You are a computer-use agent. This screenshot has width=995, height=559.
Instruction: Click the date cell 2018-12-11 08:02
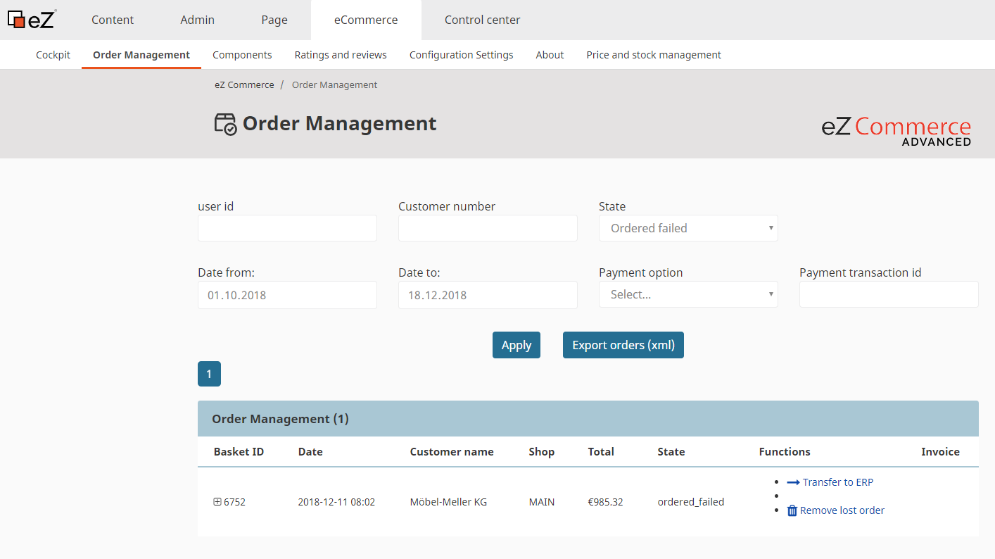tap(336, 502)
